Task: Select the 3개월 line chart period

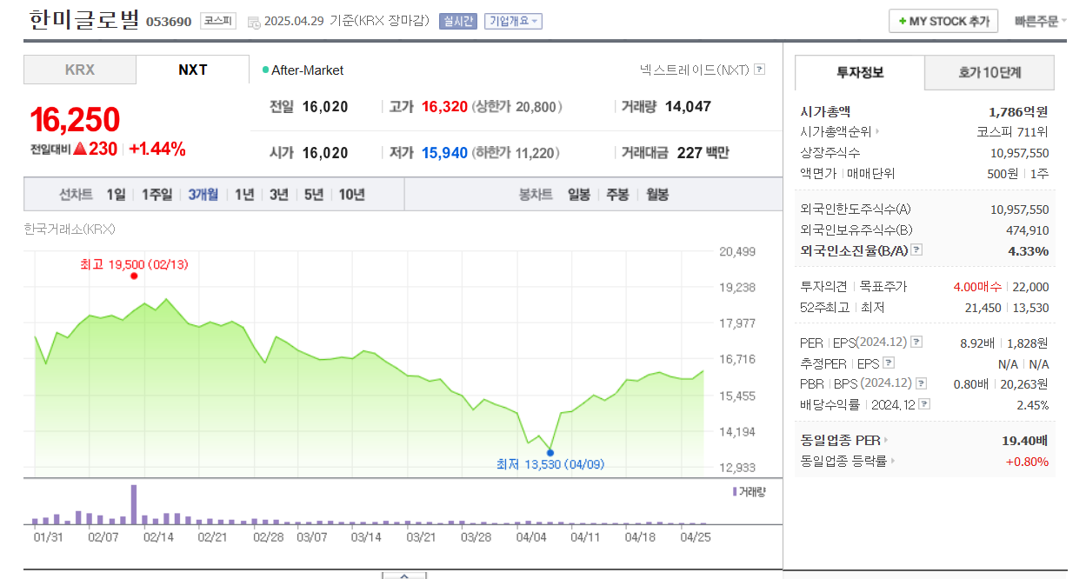Action: (x=203, y=195)
